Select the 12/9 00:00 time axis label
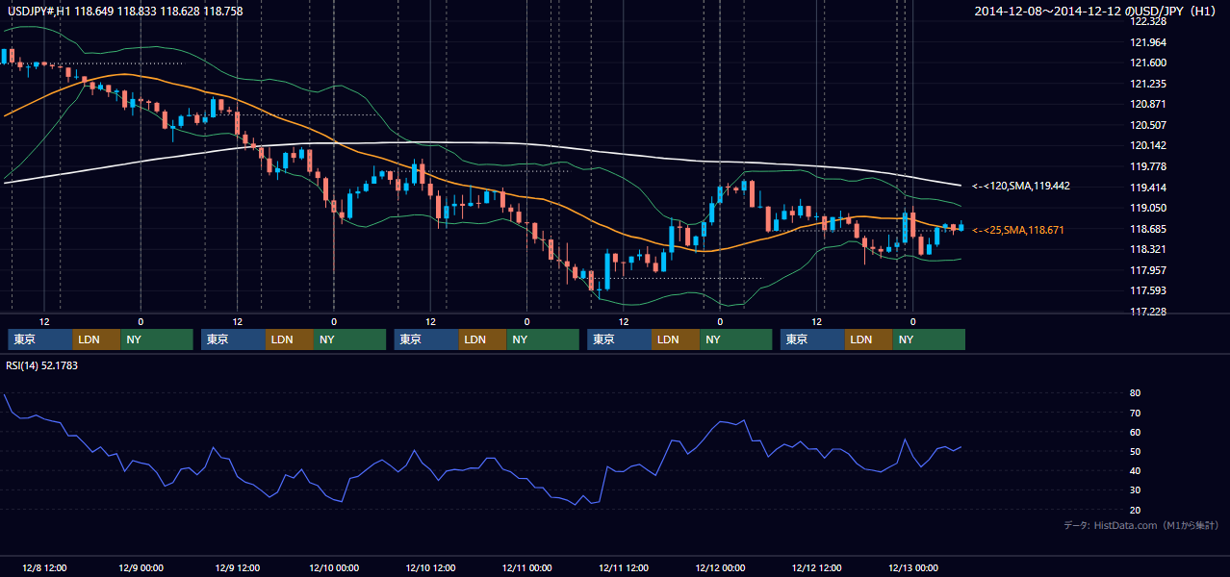Image resolution: width=1230 pixels, height=577 pixels. pyautogui.click(x=141, y=567)
